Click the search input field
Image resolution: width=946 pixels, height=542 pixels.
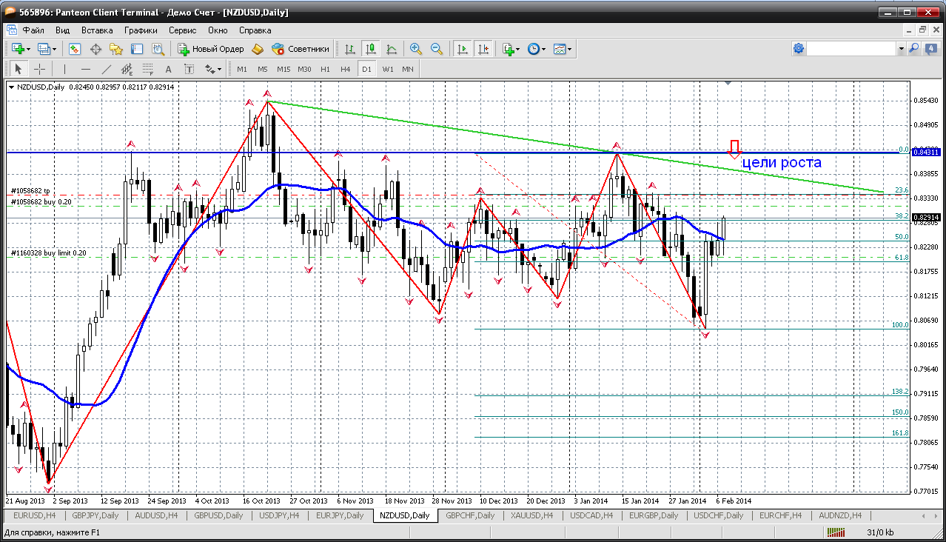pos(851,48)
